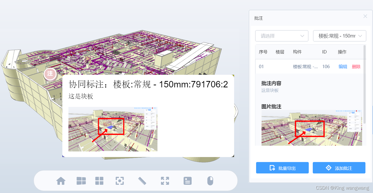
Task: Click the 注 annotation marker on the model
Action: pos(50,74)
